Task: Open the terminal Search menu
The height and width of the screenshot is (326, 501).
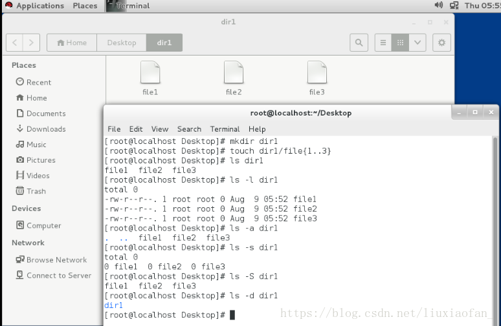Action: coord(189,129)
